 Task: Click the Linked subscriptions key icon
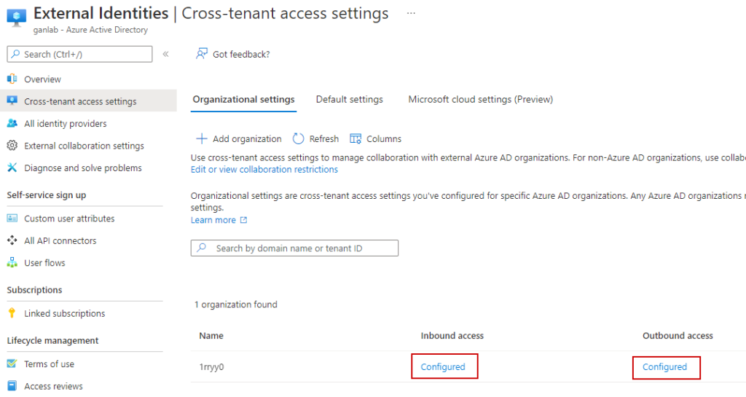(x=12, y=313)
